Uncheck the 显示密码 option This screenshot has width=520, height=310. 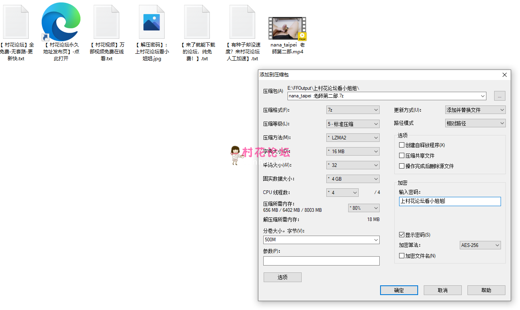[x=402, y=234]
